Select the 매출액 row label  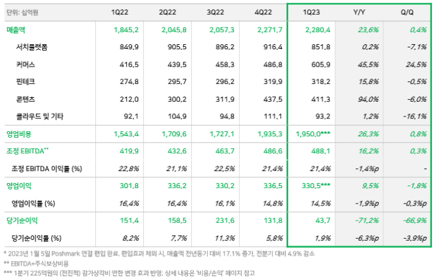click(18, 29)
